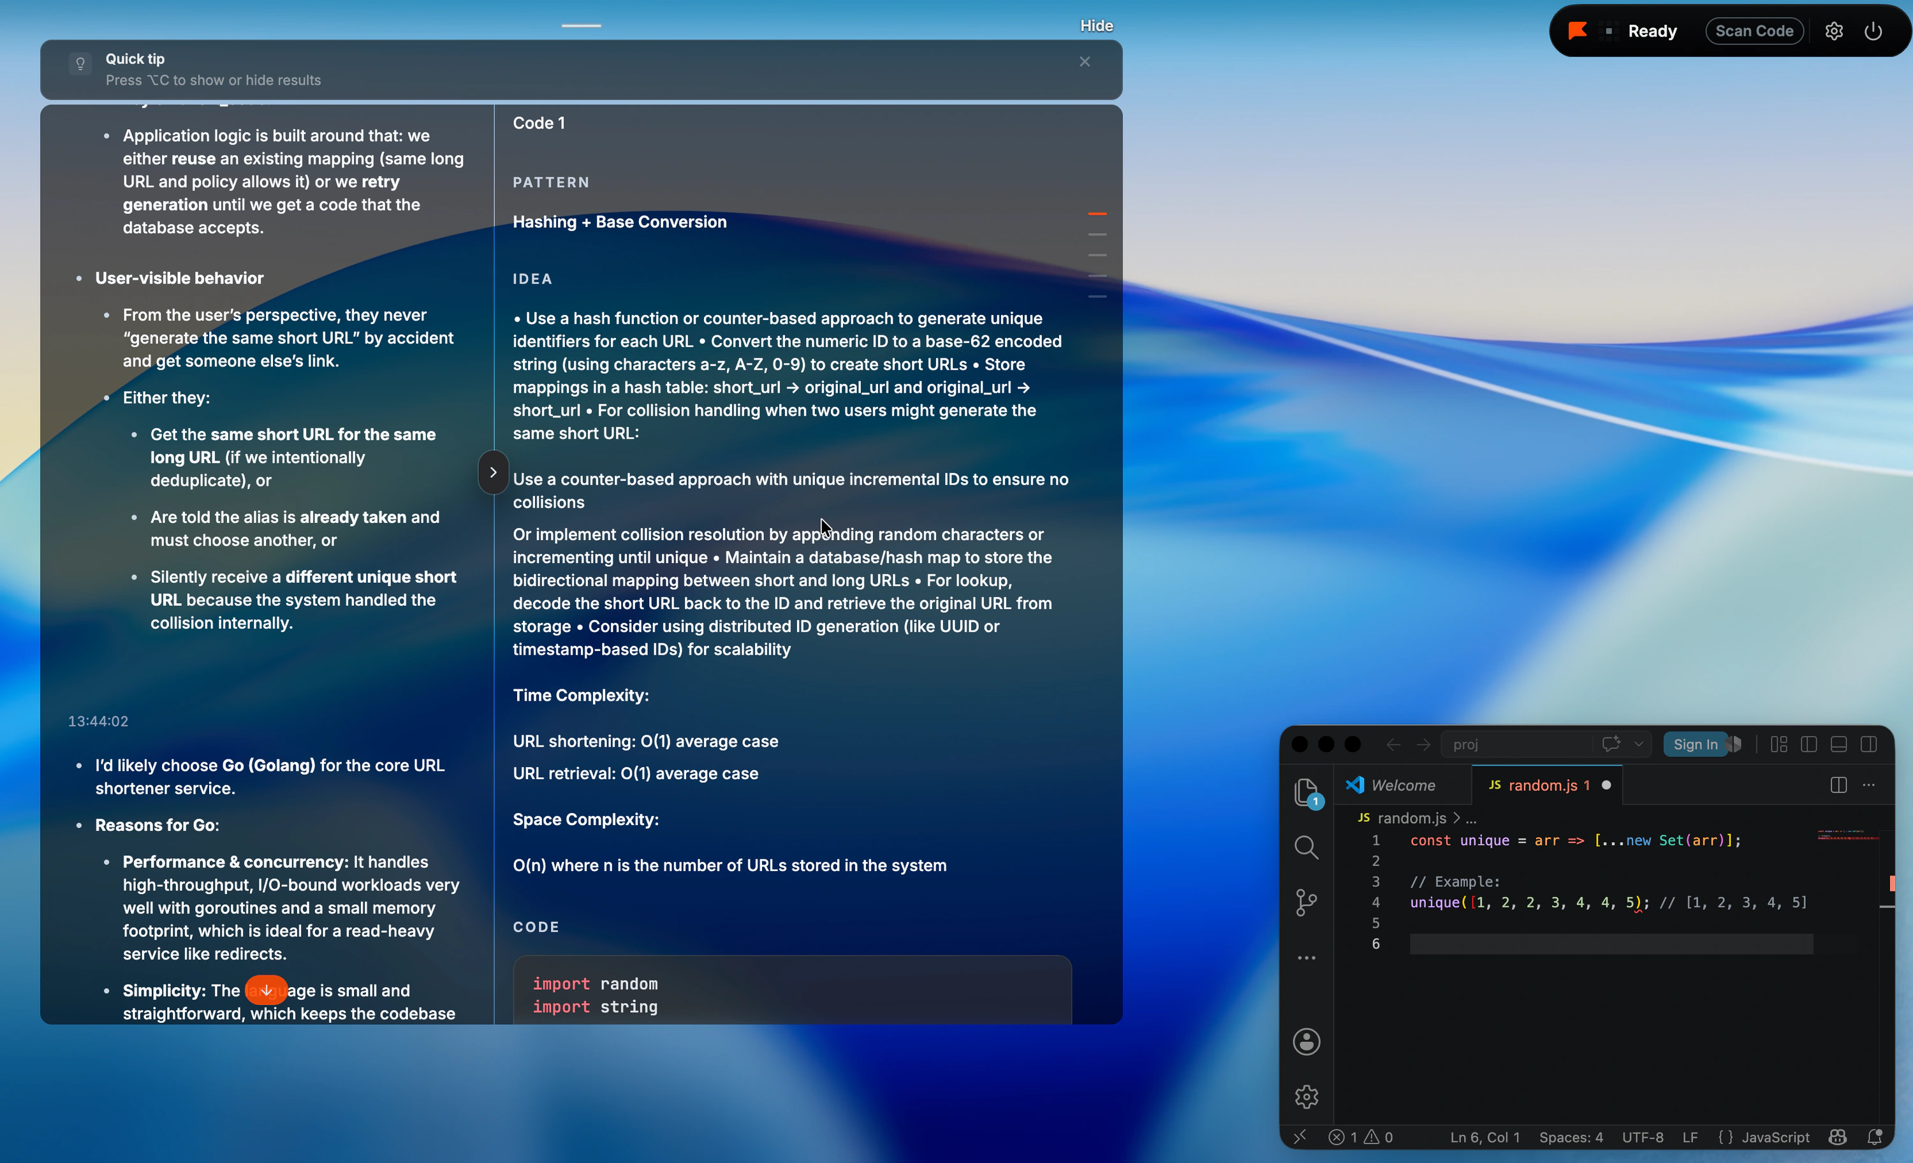Close random.js via the unsaved dot
The width and height of the screenshot is (1913, 1163).
1606,785
